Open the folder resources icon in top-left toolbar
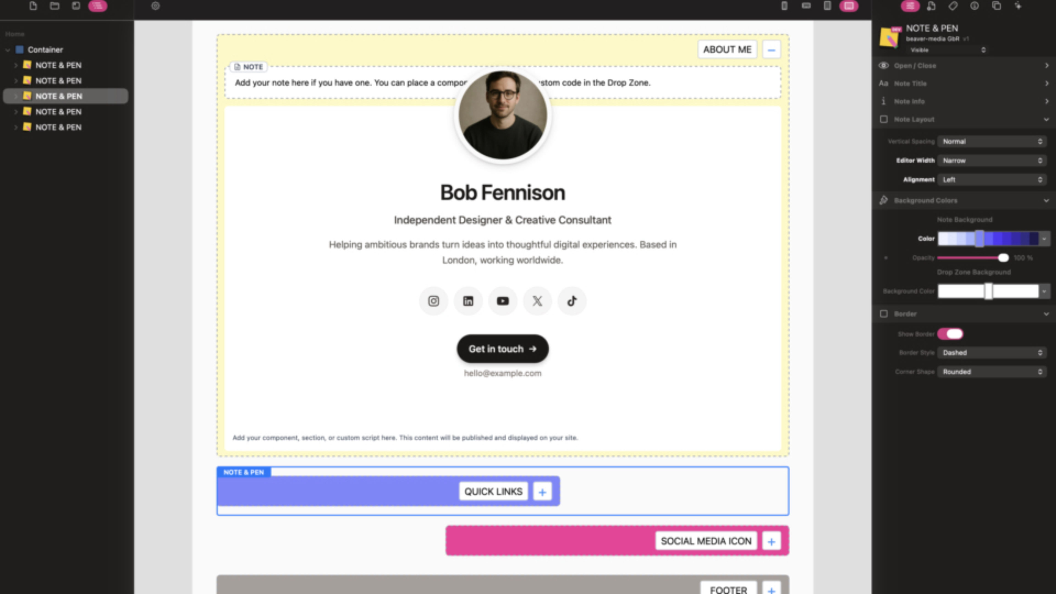 pyautogui.click(x=54, y=6)
